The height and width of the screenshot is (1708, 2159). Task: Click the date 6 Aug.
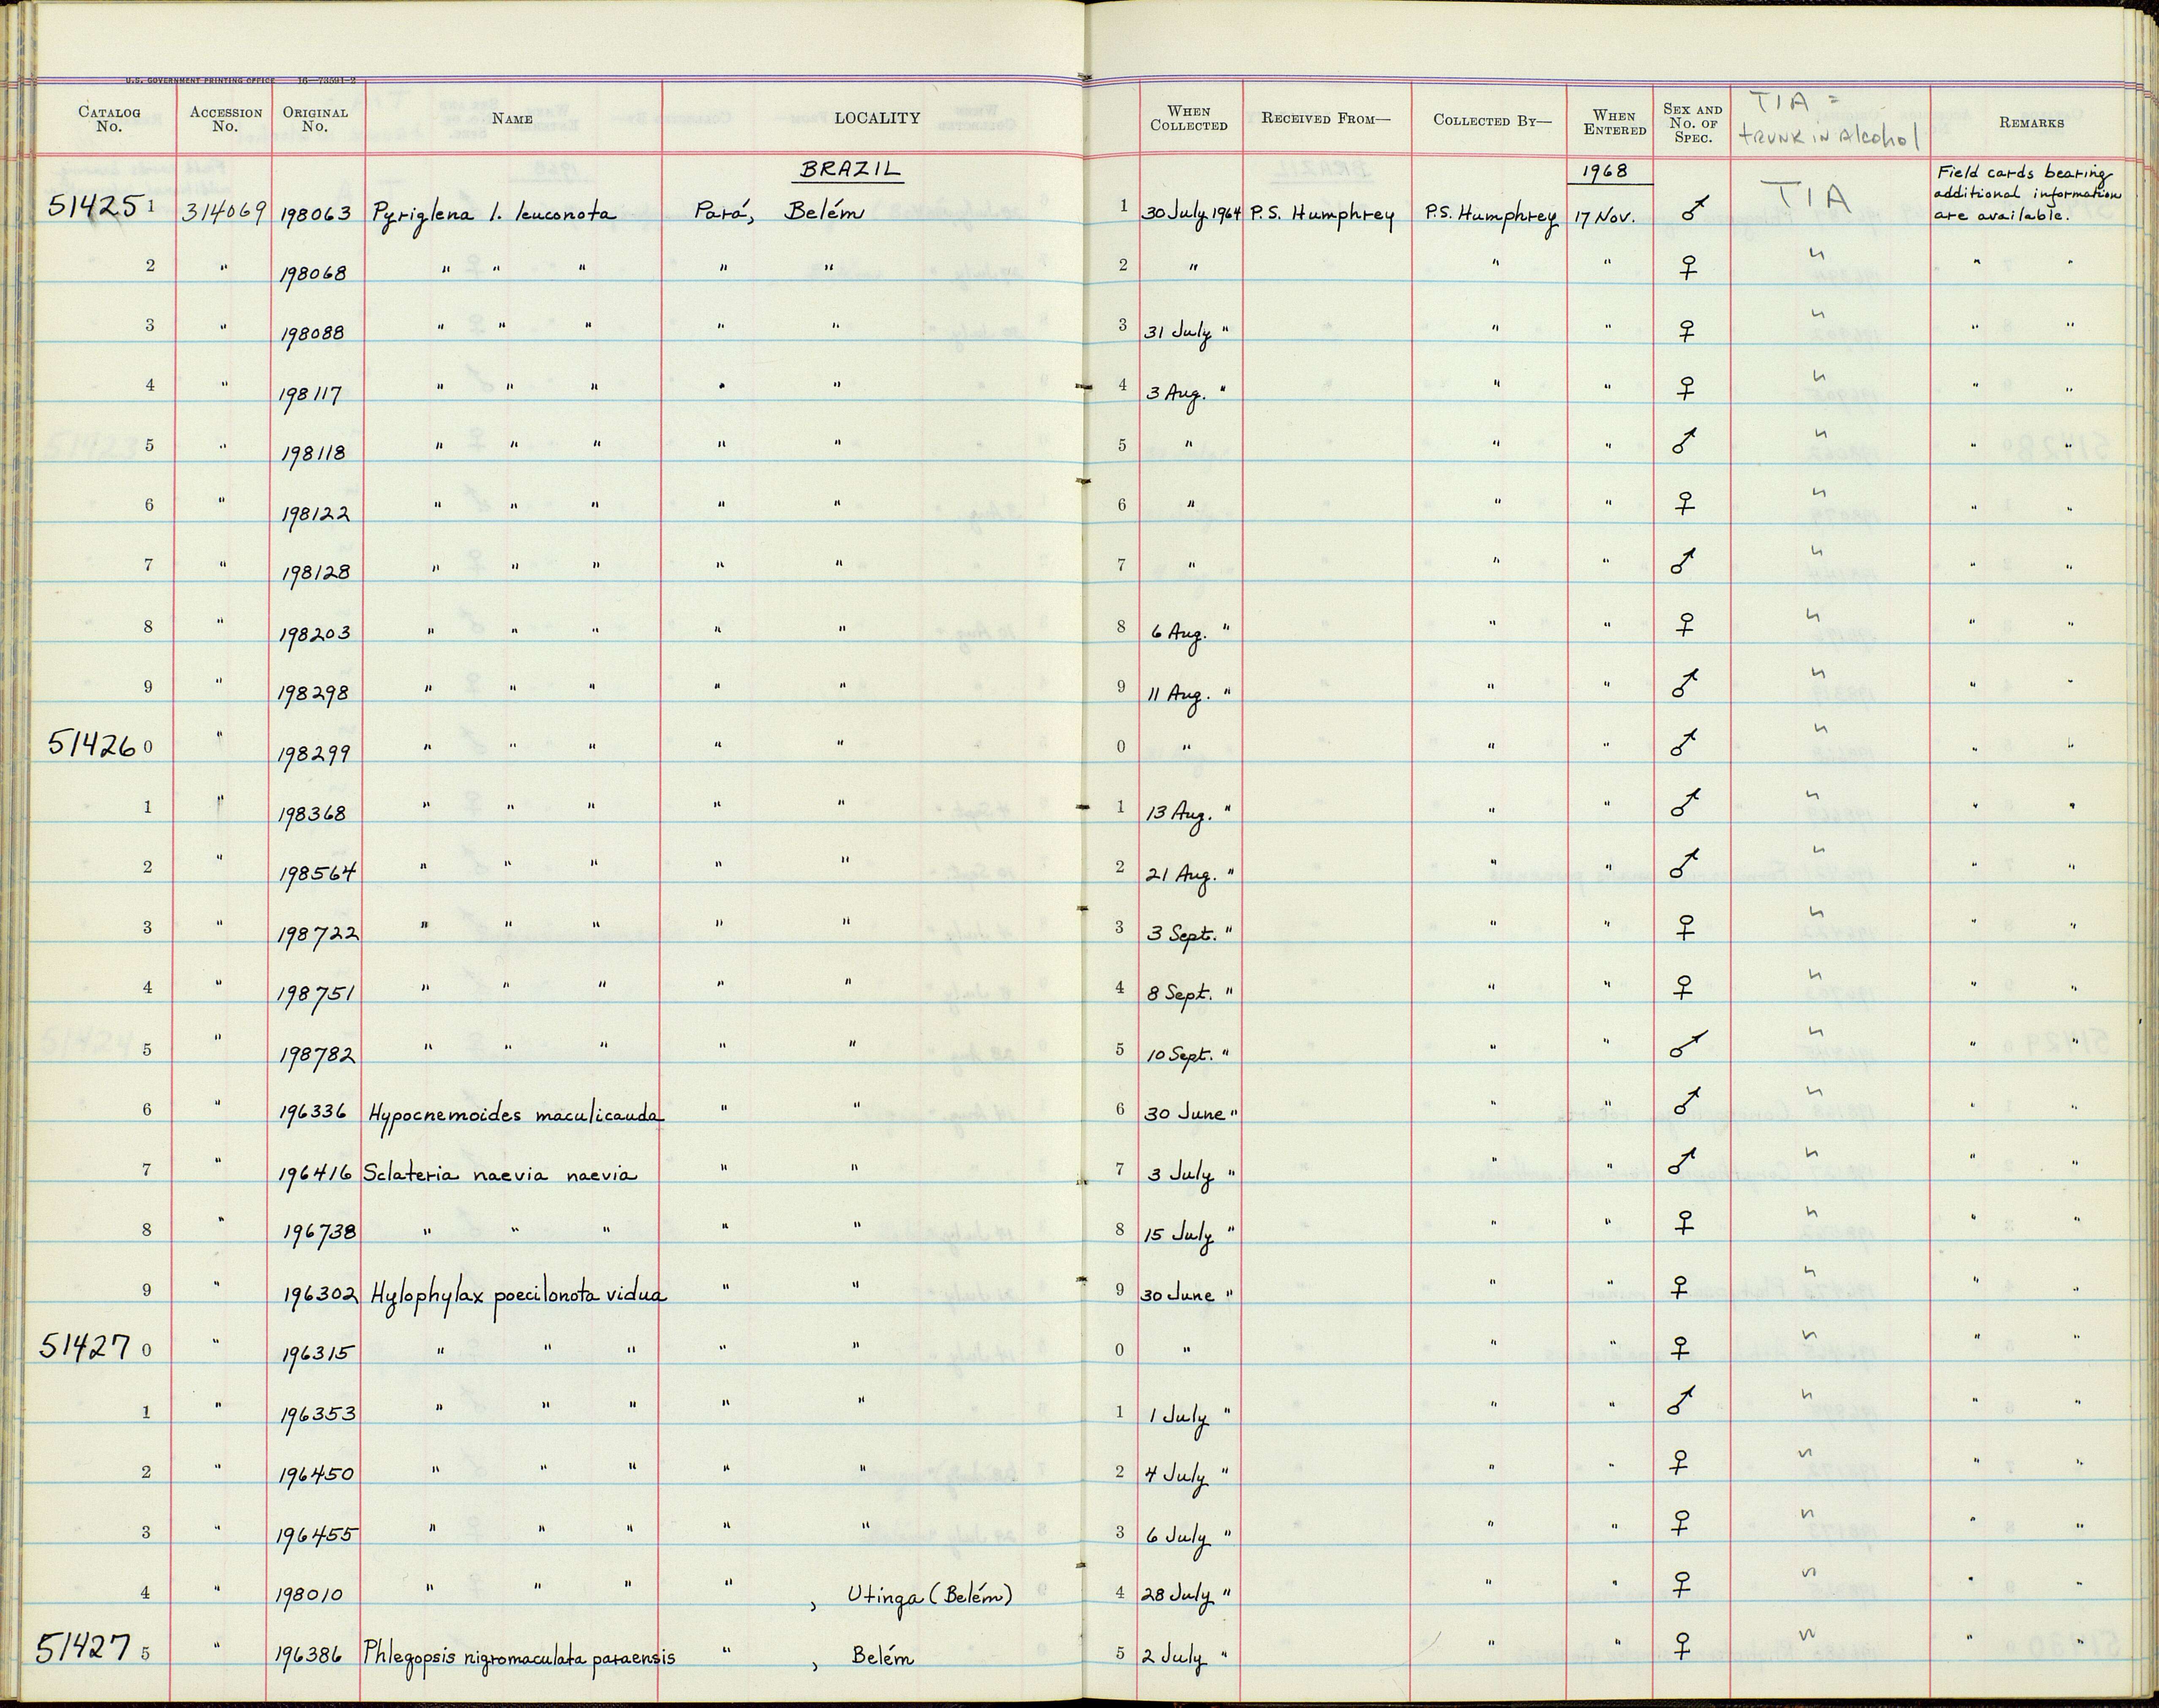pos(1179,634)
